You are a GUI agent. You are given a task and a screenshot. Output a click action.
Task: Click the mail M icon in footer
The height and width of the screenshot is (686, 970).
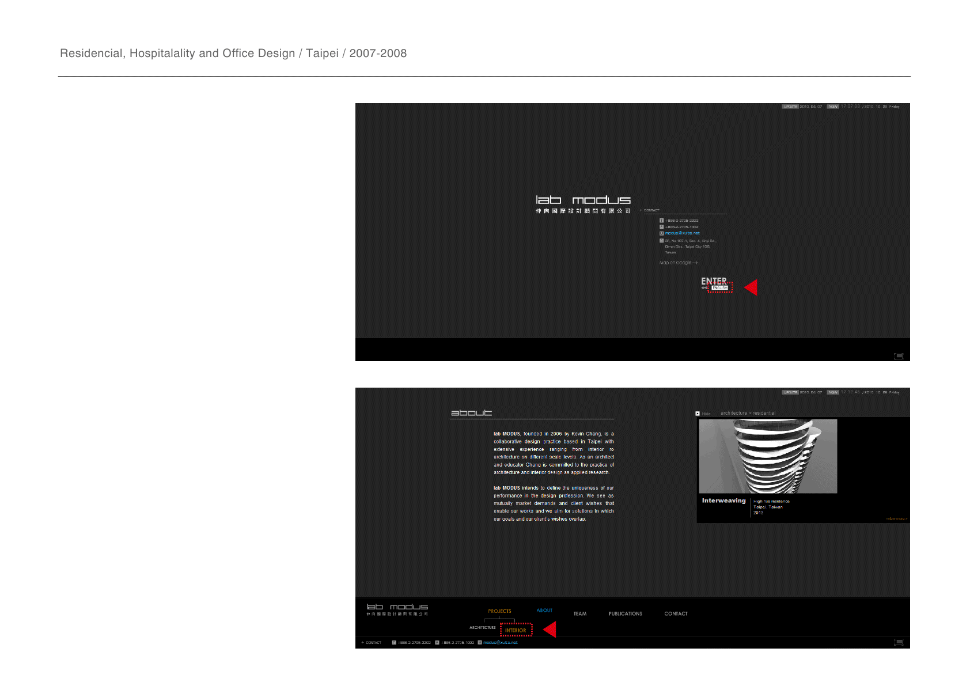click(x=480, y=643)
